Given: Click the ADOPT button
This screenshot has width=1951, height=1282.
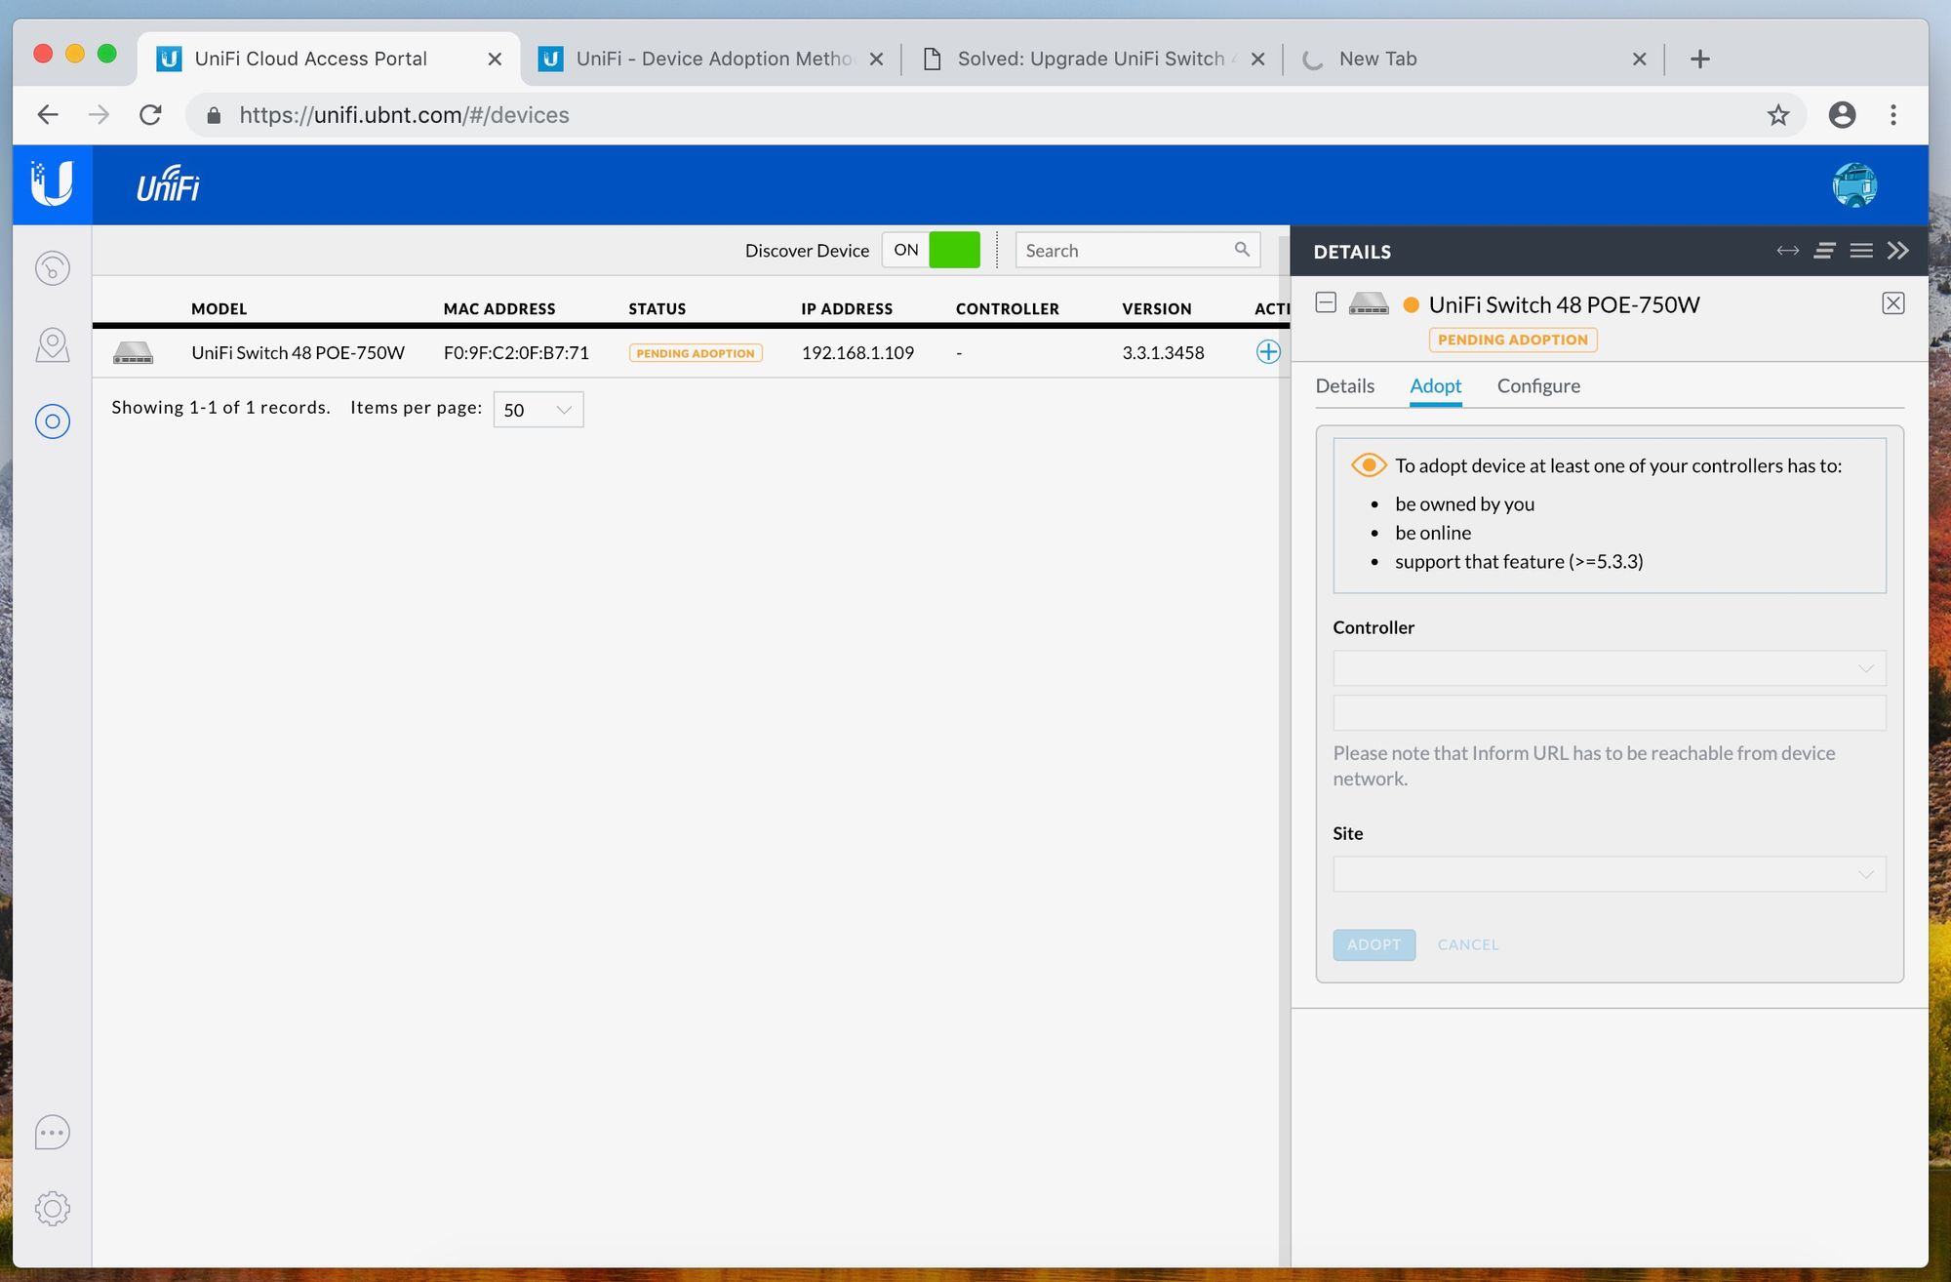Looking at the screenshot, I should point(1374,944).
